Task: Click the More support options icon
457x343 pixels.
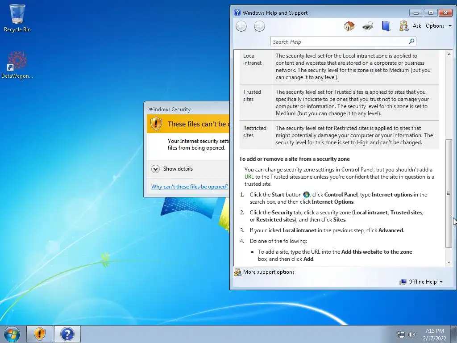Action: click(x=237, y=272)
